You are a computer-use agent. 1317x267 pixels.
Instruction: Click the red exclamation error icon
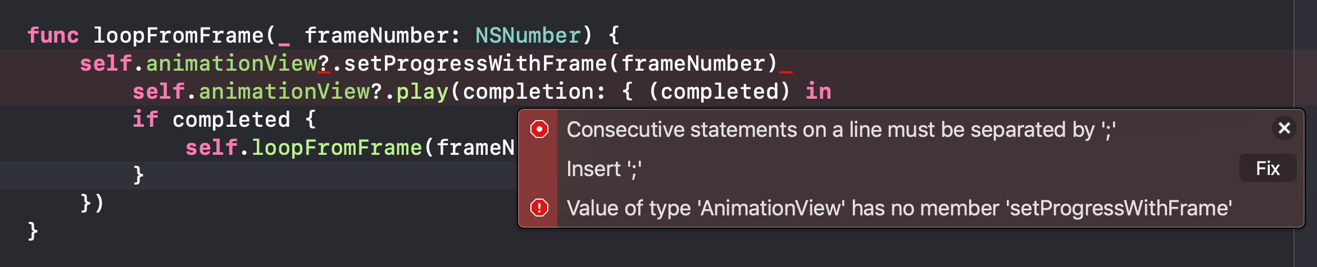point(539,208)
